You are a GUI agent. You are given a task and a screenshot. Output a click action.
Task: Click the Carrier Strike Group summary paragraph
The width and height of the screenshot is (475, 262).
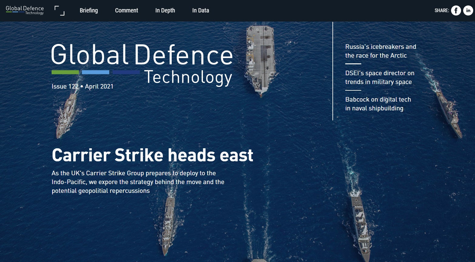tap(138, 182)
